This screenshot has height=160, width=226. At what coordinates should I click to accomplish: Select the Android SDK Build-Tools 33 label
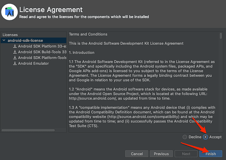coord(42,52)
